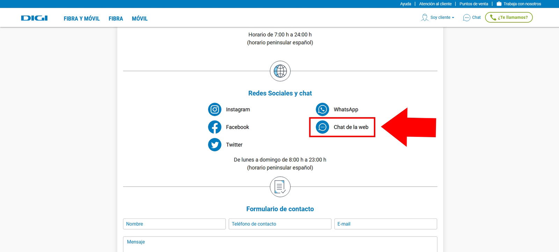Click 'Horario de 7:00 h a 24:00 h' text

point(280,35)
